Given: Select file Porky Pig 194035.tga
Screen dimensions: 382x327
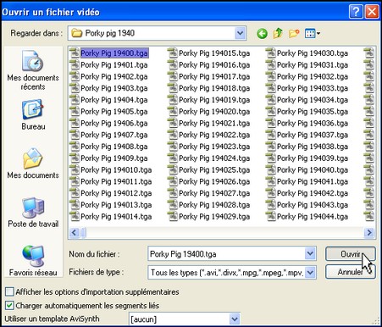Looking at the screenshot, I should point(313,112).
